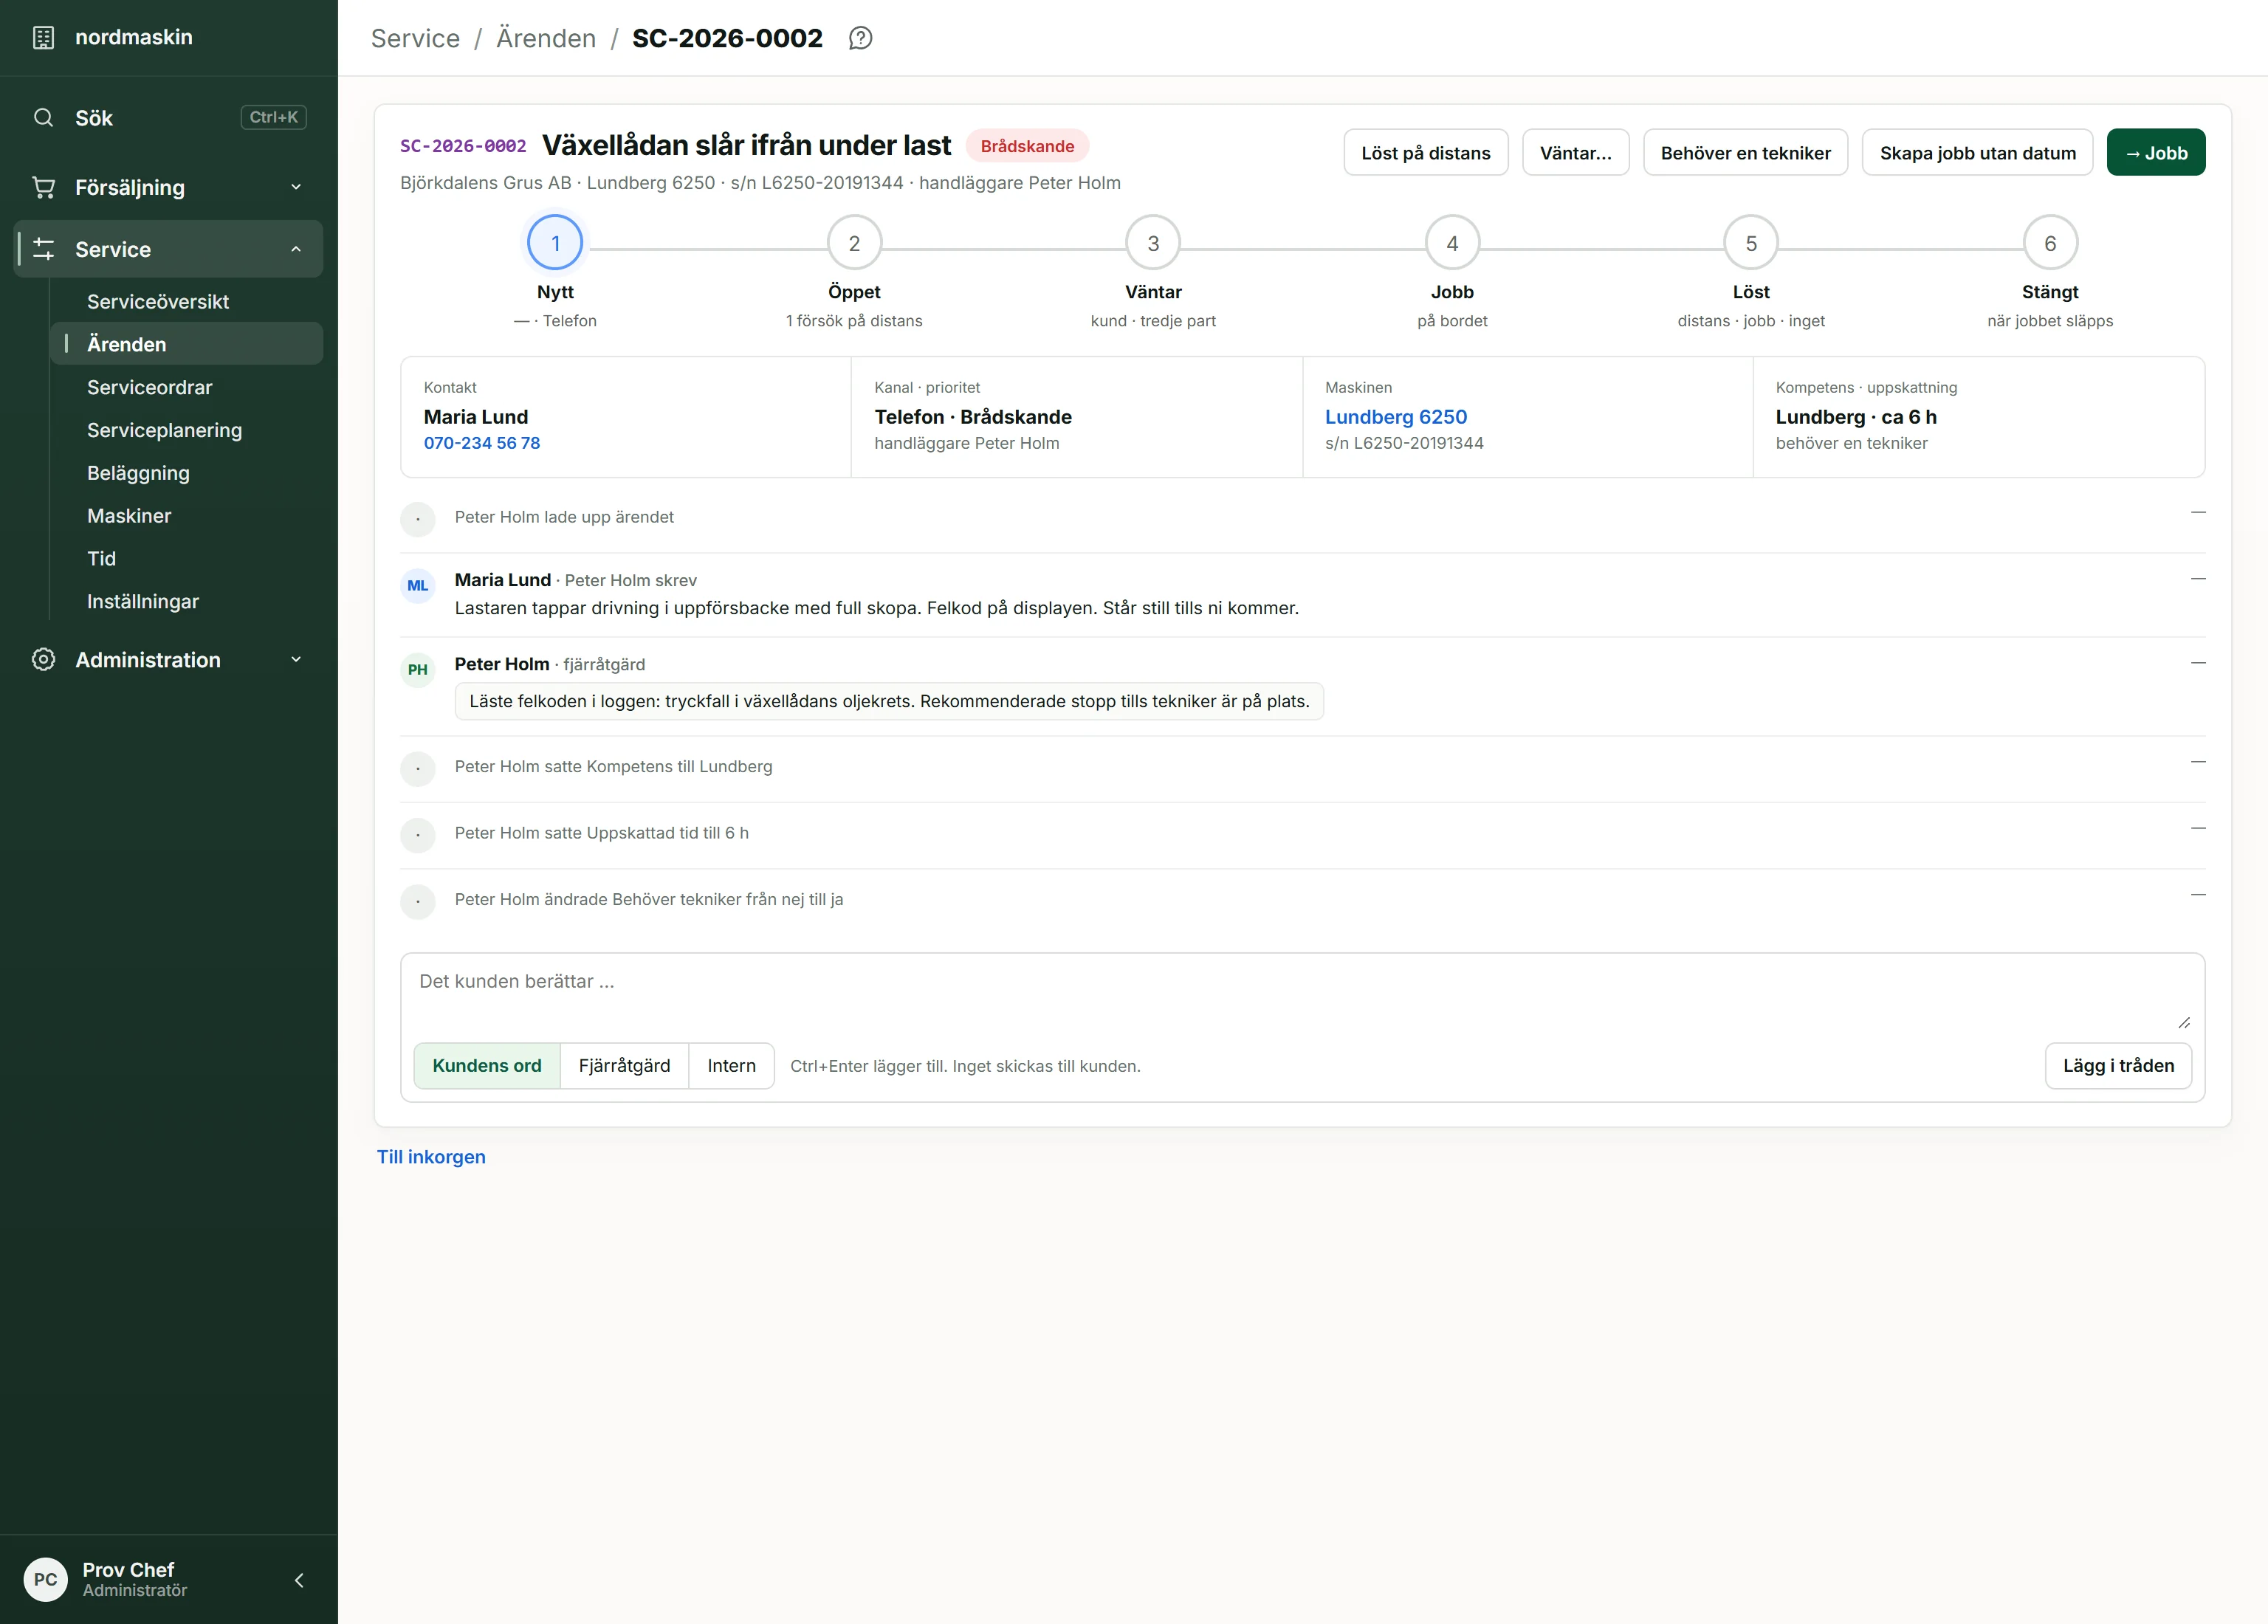Click progress step 4 Jobb

[x=1452, y=243]
